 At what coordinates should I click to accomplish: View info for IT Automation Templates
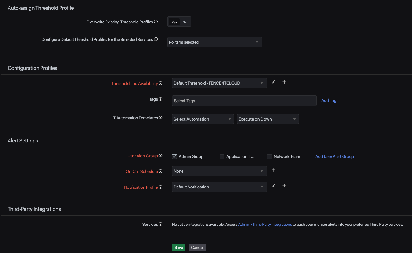pyautogui.click(x=161, y=117)
